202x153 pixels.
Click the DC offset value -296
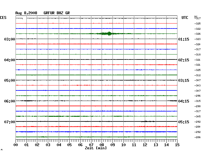click(197, 96)
